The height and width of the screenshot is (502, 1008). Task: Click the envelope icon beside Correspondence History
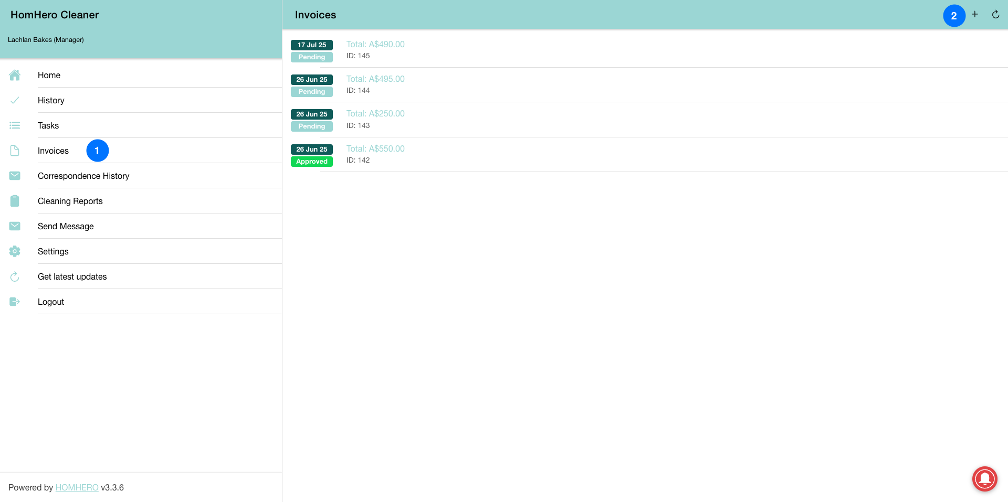point(15,176)
